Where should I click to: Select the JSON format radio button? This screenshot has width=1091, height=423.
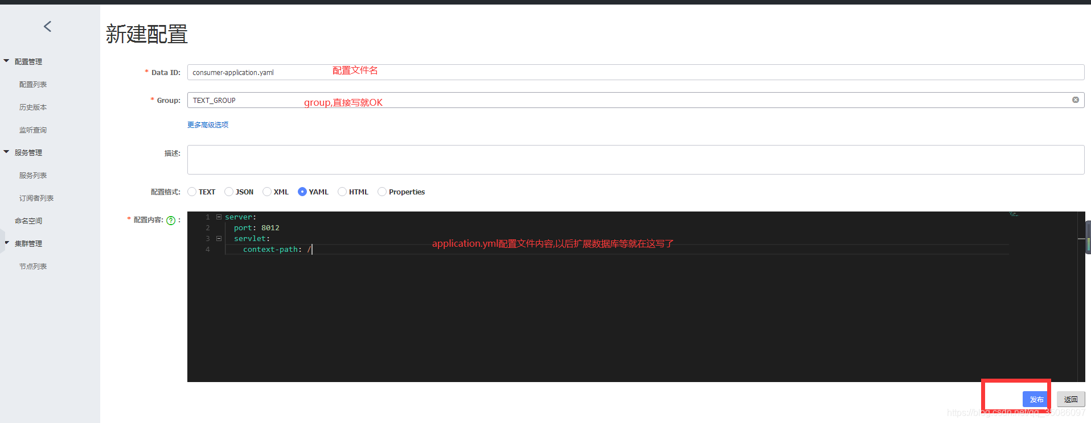point(229,192)
